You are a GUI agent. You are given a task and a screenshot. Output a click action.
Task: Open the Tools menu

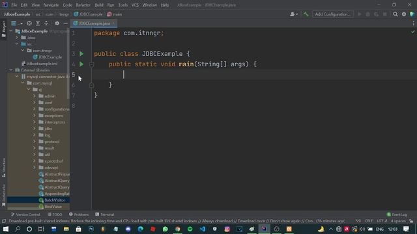click(x=123, y=5)
